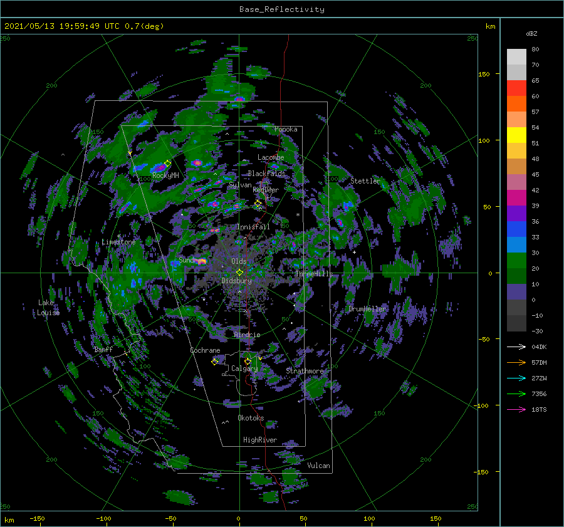Click the Drumheller label
The width and height of the screenshot is (564, 527).
pyautogui.click(x=367, y=309)
